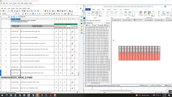Open the Windows Start button

(2, 95)
